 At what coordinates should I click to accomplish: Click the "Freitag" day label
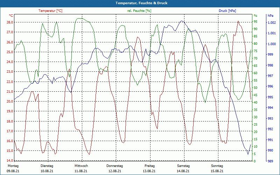pyautogui.click(x=150, y=166)
